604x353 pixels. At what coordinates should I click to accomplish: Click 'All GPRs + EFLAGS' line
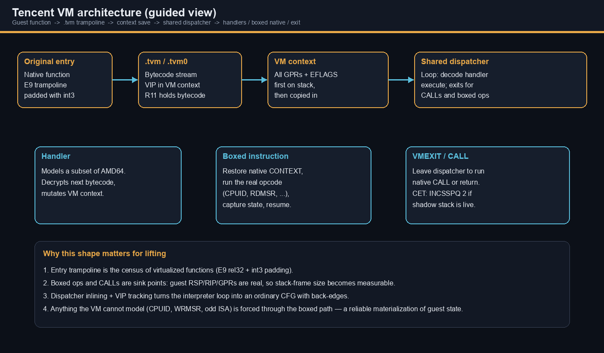pos(306,74)
